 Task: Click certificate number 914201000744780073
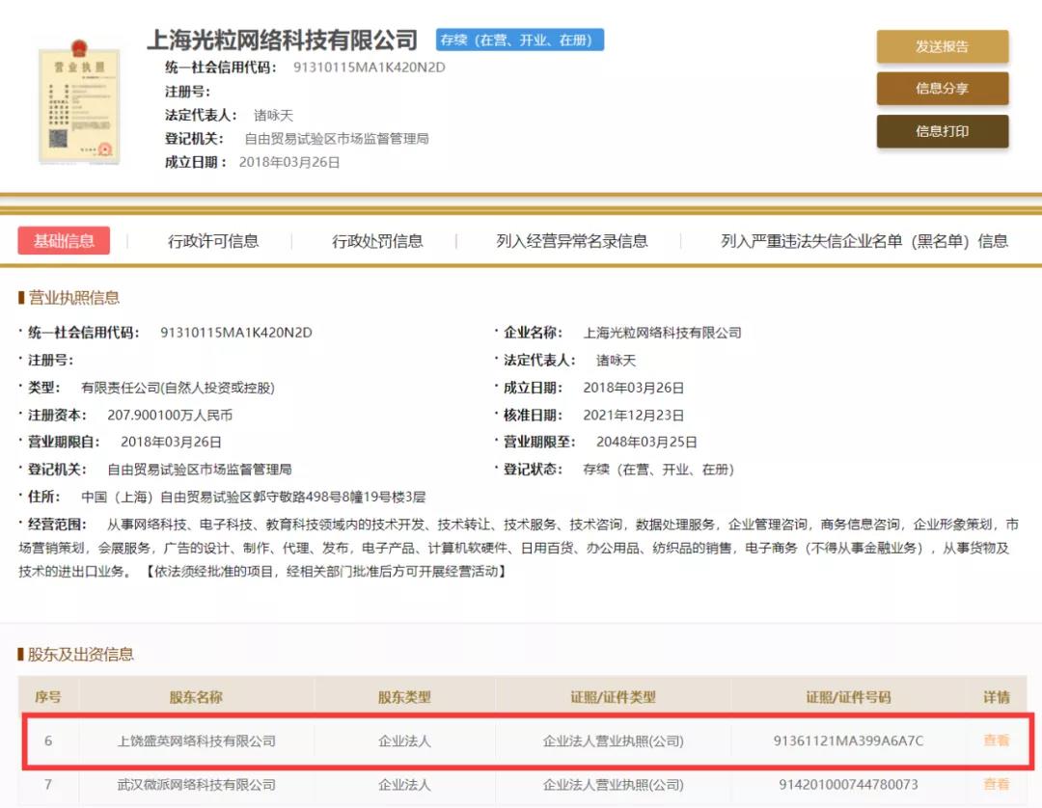[849, 785]
